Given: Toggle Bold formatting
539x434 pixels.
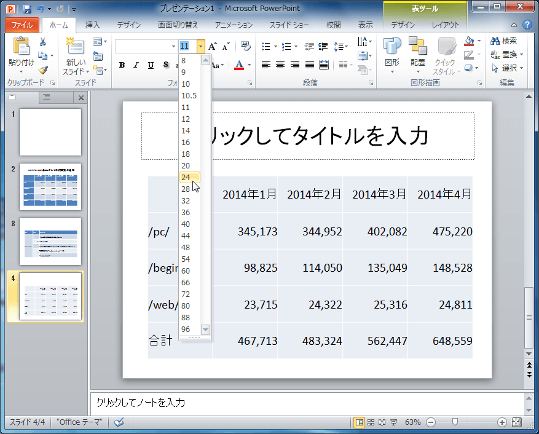Looking at the screenshot, I should point(122,65).
